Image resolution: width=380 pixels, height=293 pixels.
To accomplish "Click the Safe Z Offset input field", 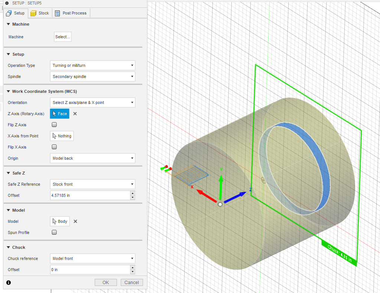I will (x=90, y=195).
